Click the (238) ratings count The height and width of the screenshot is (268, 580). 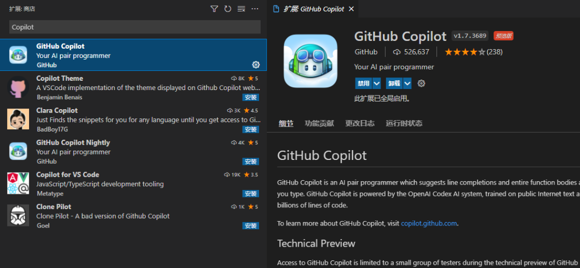click(495, 52)
